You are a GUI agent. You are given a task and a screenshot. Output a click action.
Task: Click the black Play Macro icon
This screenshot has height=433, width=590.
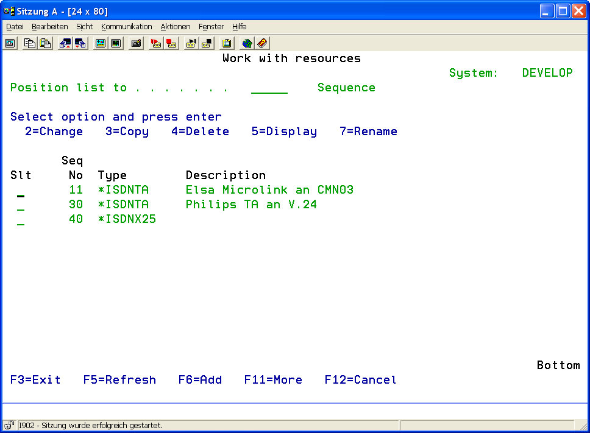[191, 43]
